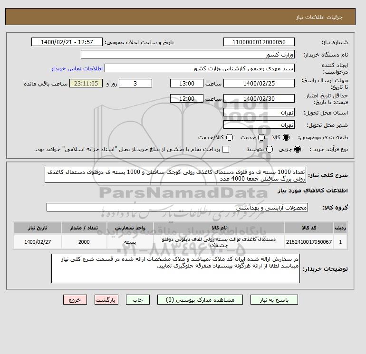The image size is (366, 354).
Task: Click the requester field سید مهدی رحیمی
Action: (x=200, y=68)
